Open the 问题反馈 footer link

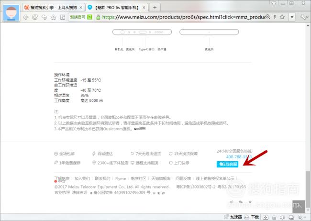(x=183, y=178)
